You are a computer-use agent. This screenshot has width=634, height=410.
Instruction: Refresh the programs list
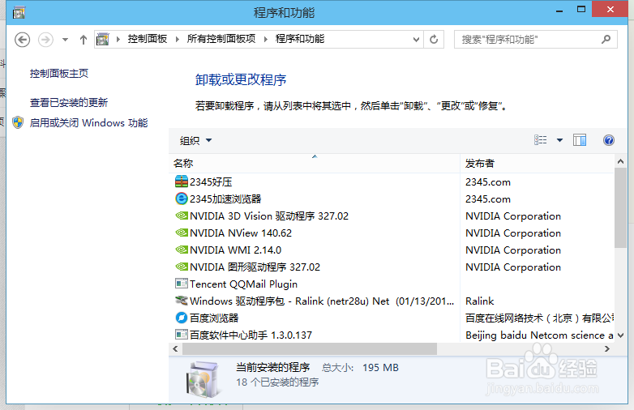click(x=434, y=40)
